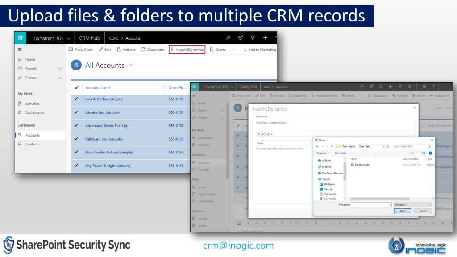Image resolution: width=457 pixels, height=257 pixels.
Task: Close the Attach2Dynamics dialog
Action: [x=415, y=108]
